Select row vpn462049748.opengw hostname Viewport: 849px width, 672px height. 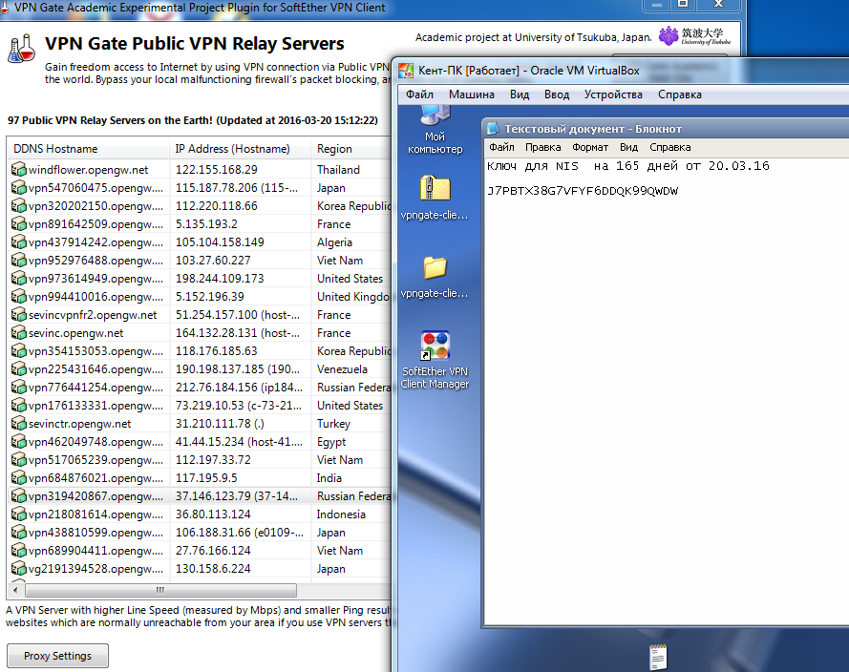[96, 442]
